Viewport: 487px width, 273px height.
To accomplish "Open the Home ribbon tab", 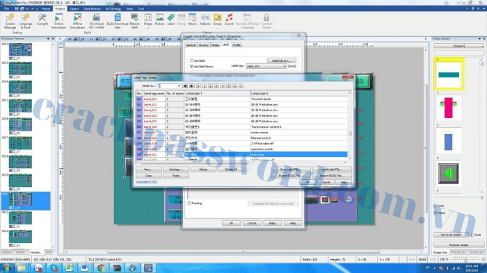I will click(46, 9).
